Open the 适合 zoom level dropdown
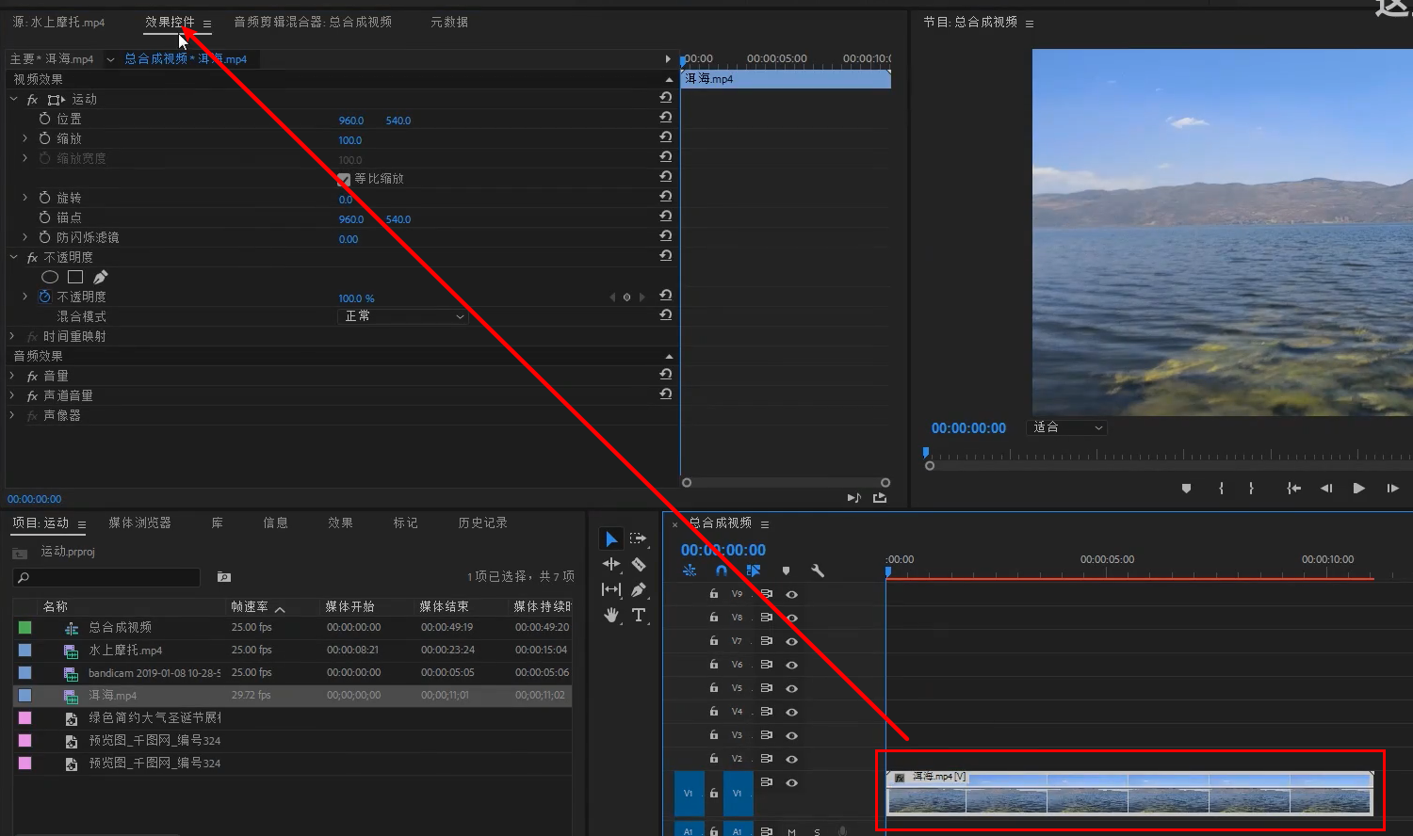Image resolution: width=1413 pixels, height=836 pixels. (x=1067, y=427)
